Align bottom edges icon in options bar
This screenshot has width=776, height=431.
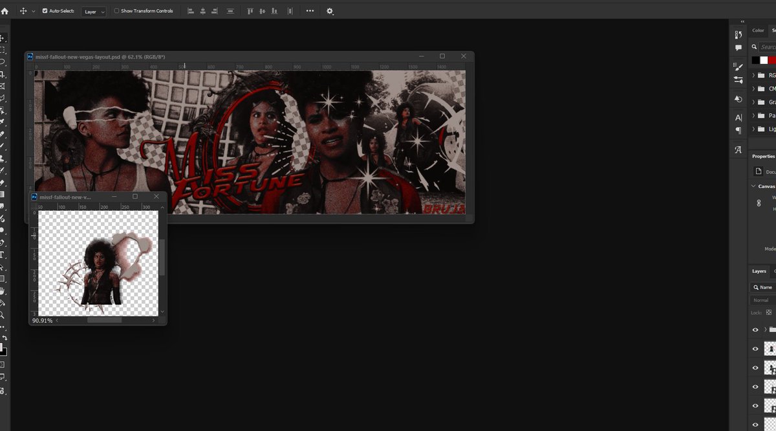pyautogui.click(x=275, y=11)
